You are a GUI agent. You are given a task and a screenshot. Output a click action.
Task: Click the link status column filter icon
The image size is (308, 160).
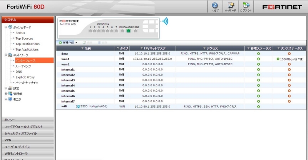(x=278, y=48)
